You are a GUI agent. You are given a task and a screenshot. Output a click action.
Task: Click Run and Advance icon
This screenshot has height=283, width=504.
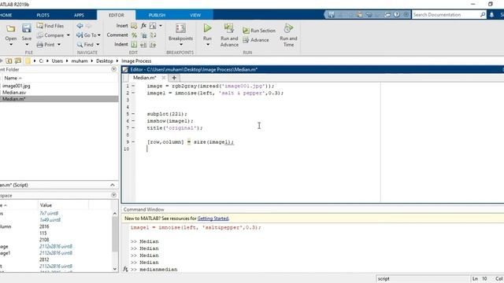tap(229, 28)
